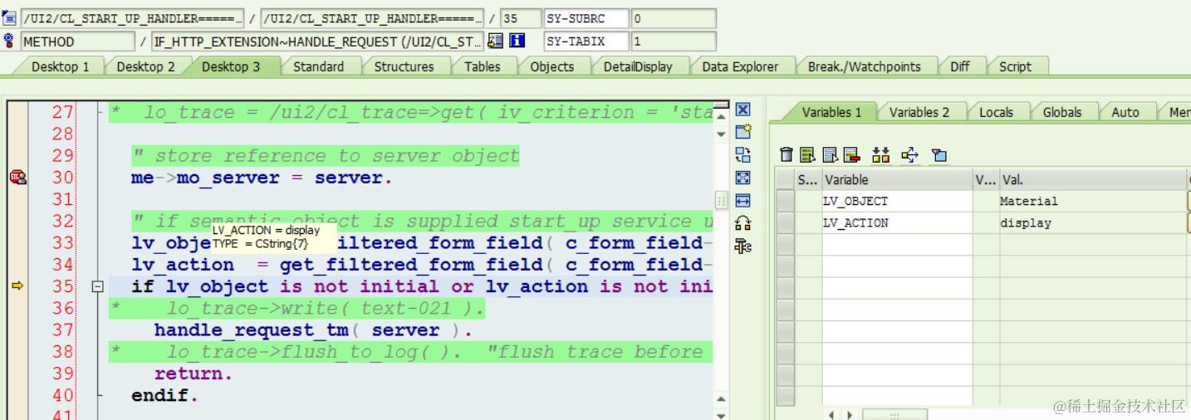The width and height of the screenshot is (1191, 420).
Task: Open the Break./Watchpoints tab
Action: pyautogui.click(x=864, y=66)
